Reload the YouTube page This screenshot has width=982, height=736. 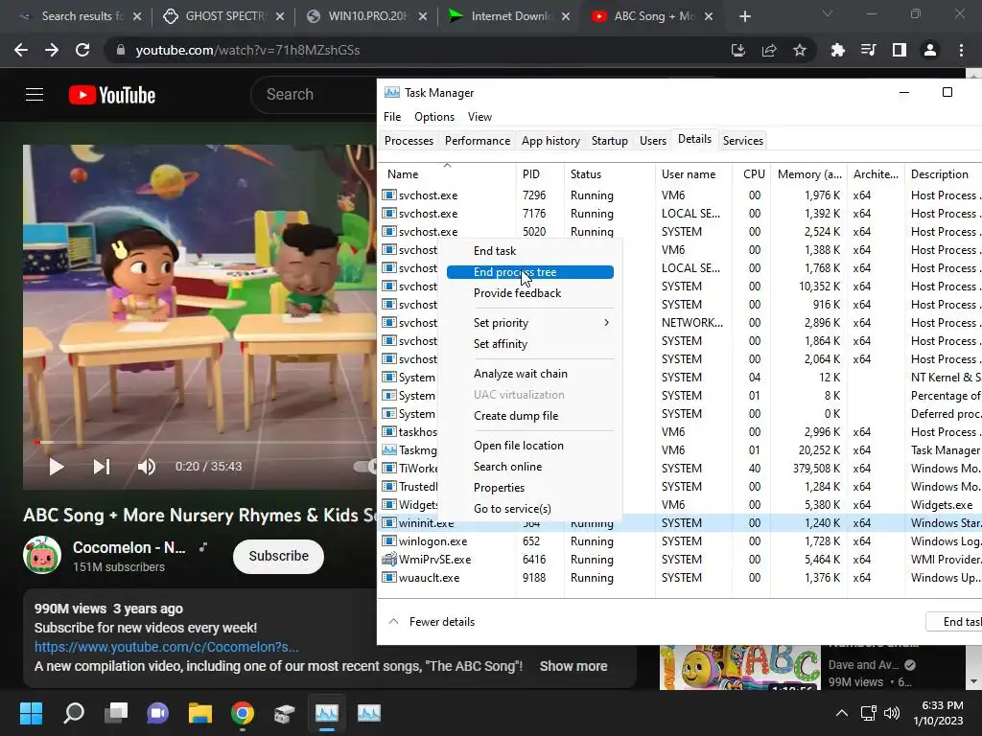(x=82, y=50)
